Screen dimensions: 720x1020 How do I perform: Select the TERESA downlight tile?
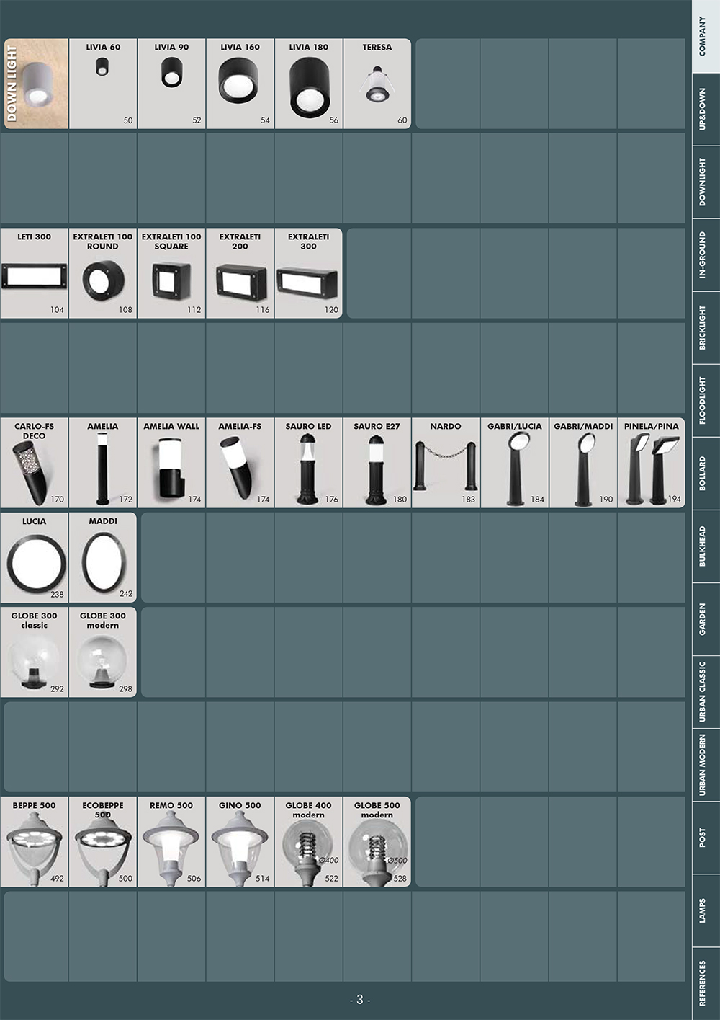(x=377, y=84)
